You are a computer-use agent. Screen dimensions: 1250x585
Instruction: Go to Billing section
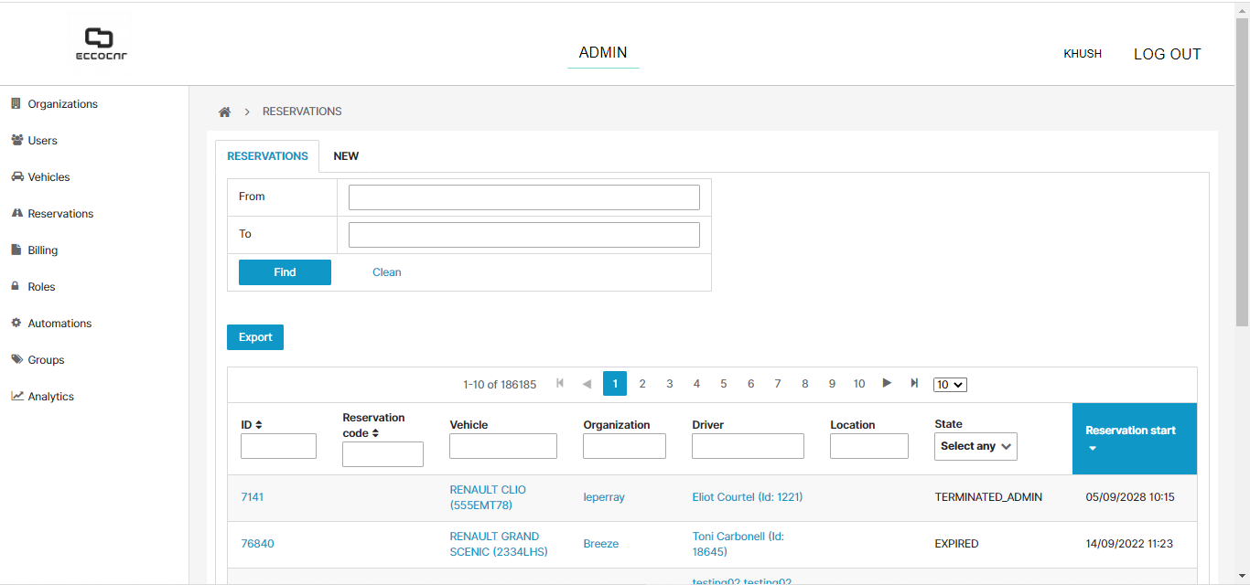(x=42, y=250)
